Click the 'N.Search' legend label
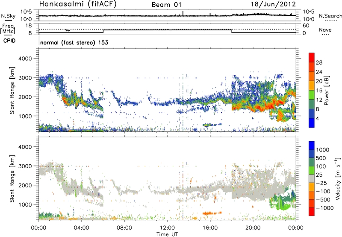The height and width of the screenshot is (237, 342). click(x=330, y=16)
